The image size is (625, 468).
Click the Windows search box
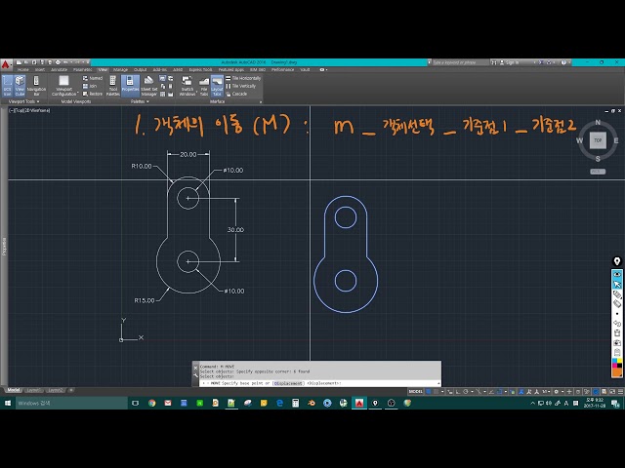click(71, 403)
